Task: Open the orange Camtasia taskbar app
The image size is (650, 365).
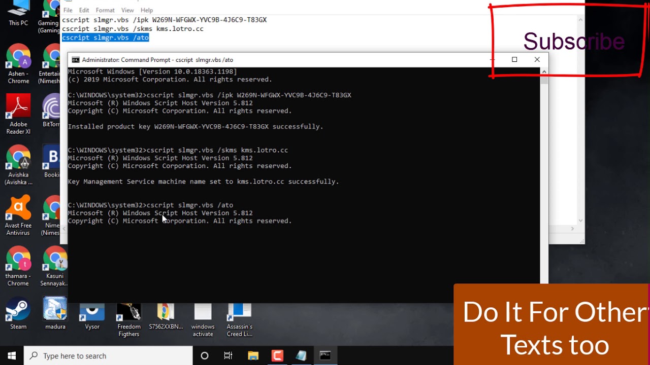Action: click(x=277, y=356)
